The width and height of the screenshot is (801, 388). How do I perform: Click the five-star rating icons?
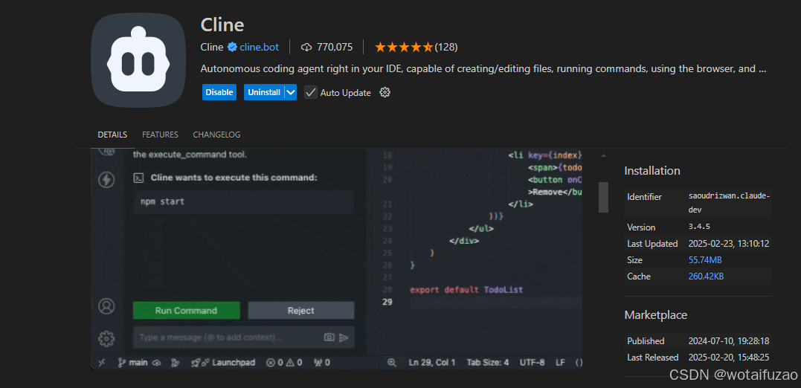pyautogui.click(x=404, y=48)
